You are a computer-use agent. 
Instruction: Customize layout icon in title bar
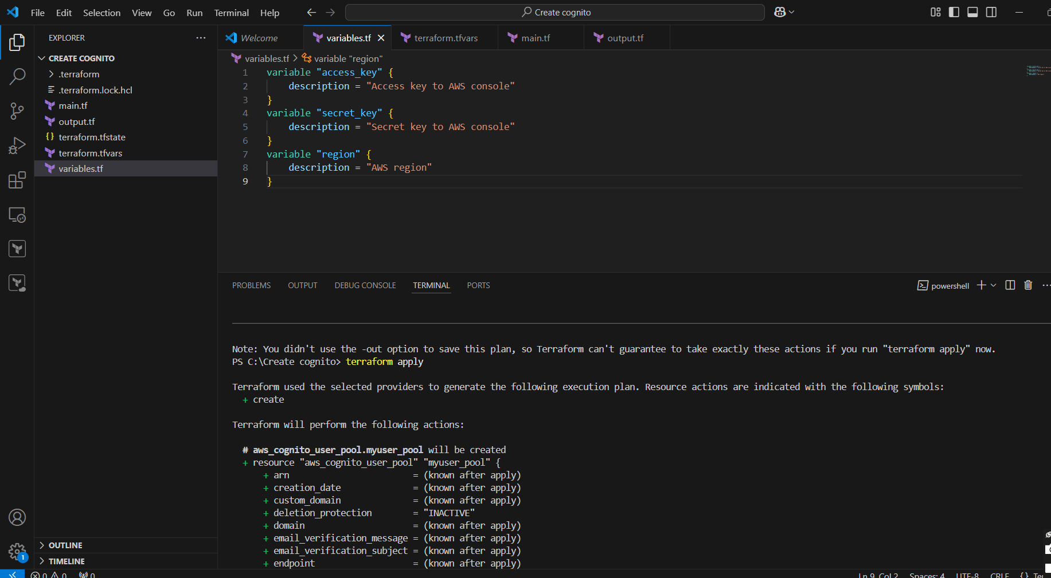936,12
